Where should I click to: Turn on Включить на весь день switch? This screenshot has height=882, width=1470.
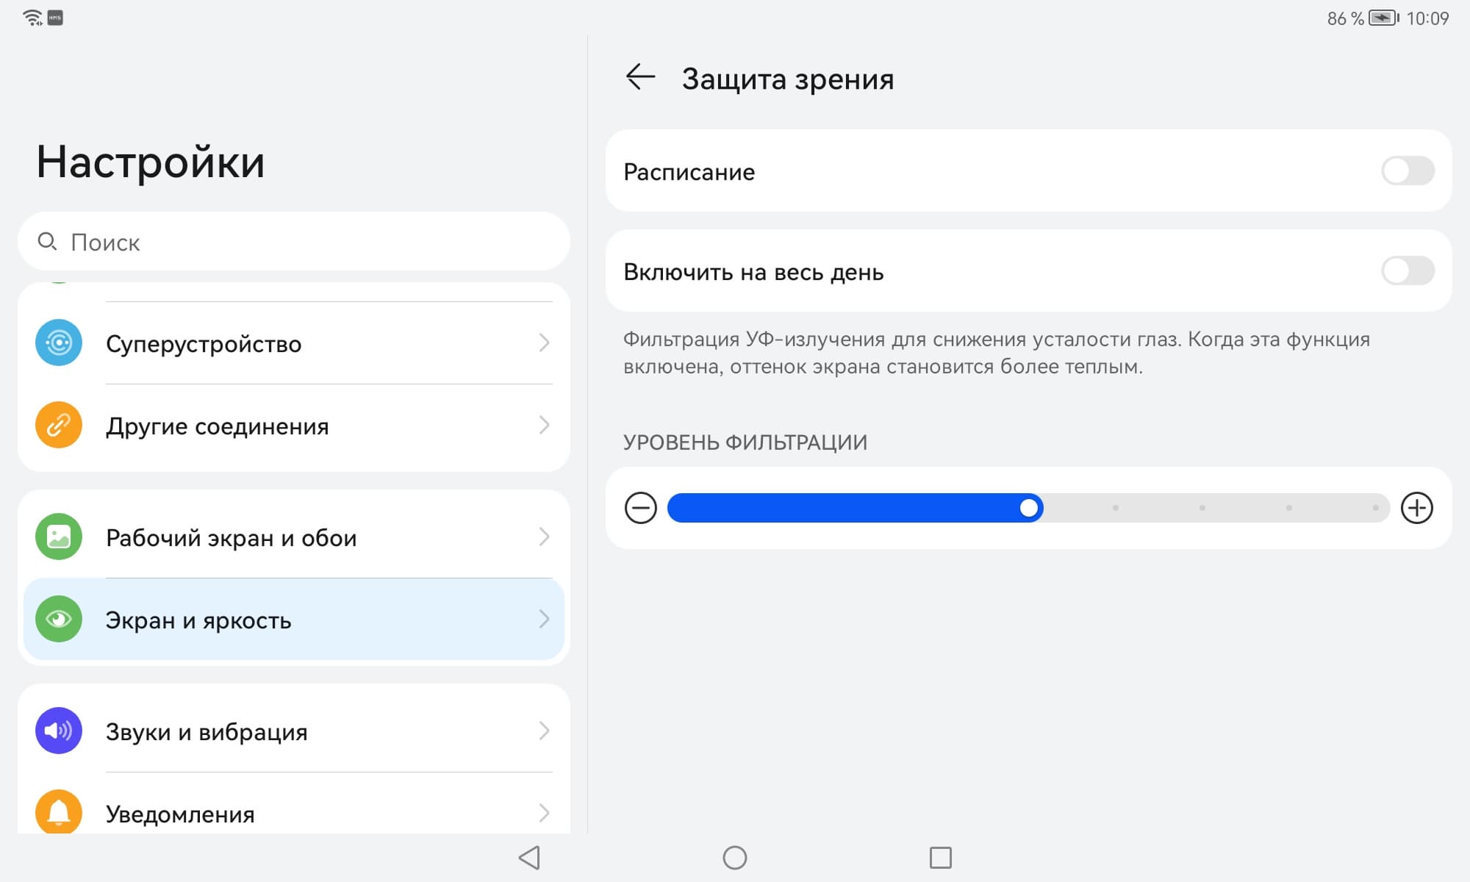(1408, 271)
